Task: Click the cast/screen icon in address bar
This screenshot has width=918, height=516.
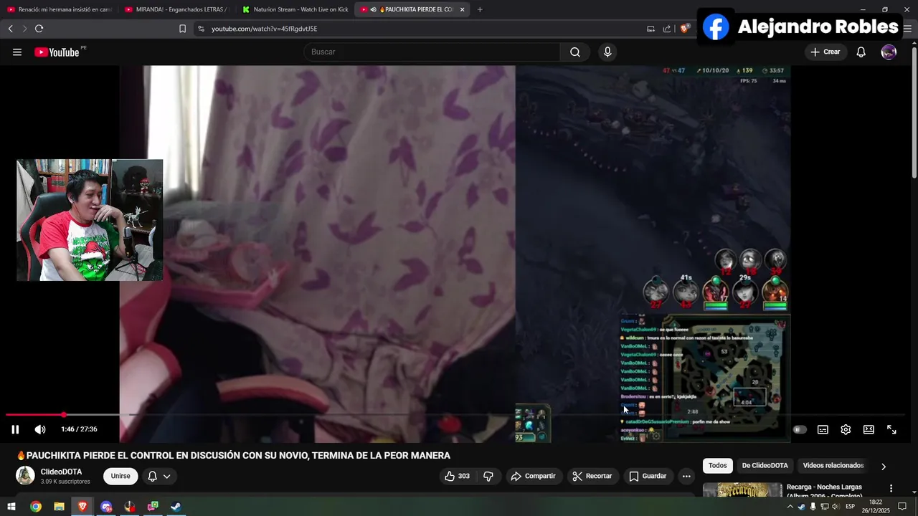Action: pyautogui.click(x=650, y=29)
